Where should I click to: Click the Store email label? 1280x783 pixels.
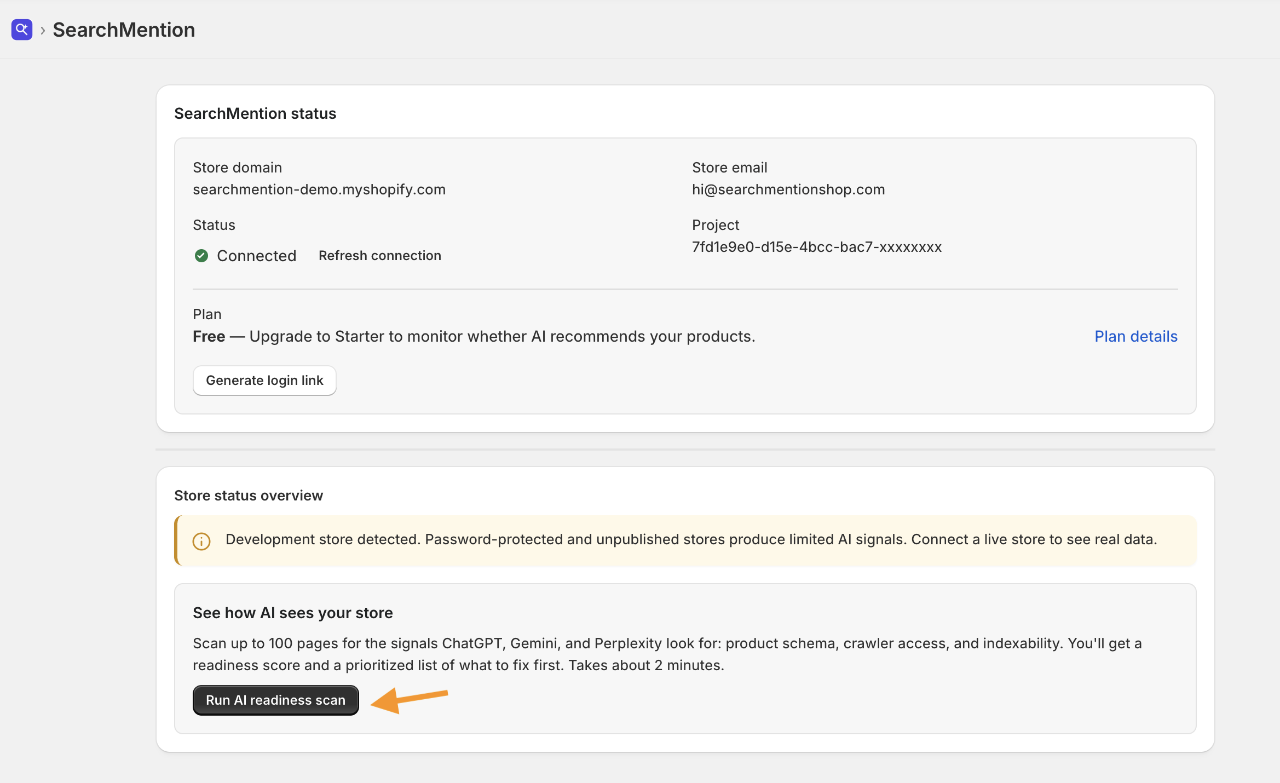pos(730,168)
